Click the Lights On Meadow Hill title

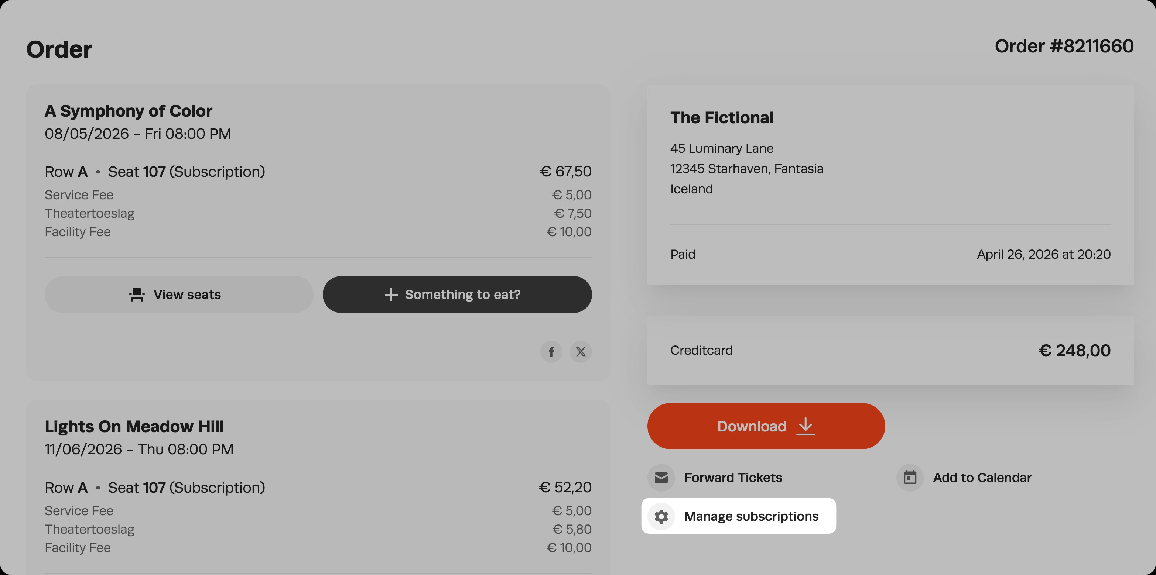click(134, 427)
